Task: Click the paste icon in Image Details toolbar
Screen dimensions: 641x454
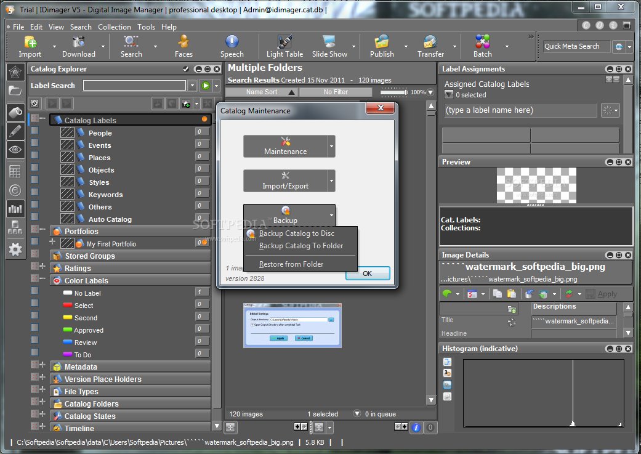Action: point(512,294)
